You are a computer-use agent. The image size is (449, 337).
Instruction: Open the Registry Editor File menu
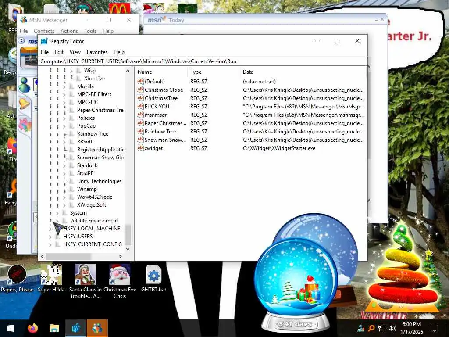[x=45, y=52]
